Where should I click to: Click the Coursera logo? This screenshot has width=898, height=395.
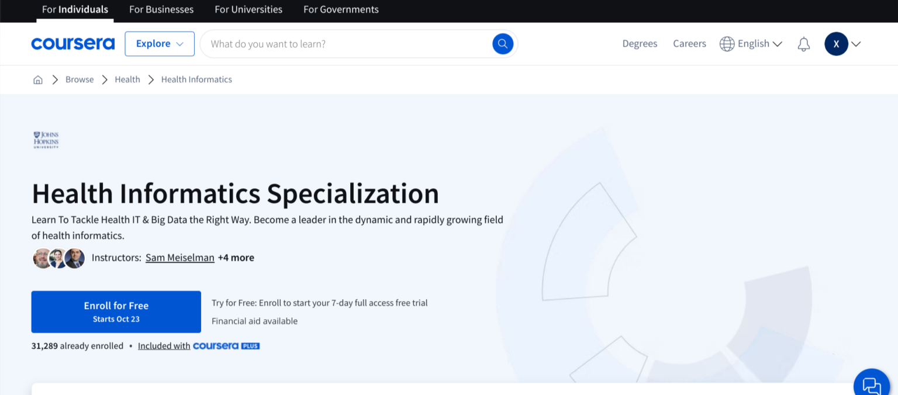pos(73,44)
